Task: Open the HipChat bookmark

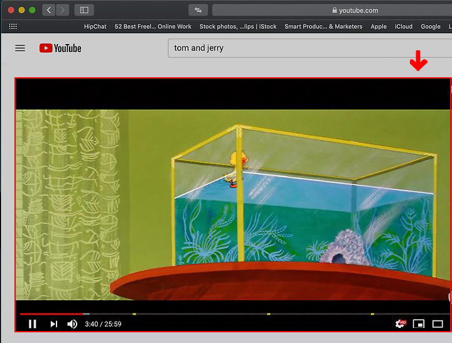Action: [x=95, y=26]
